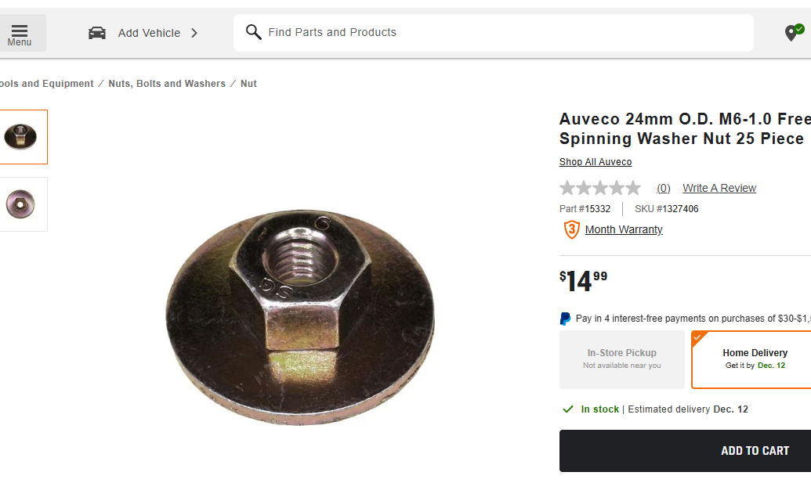
Task: Open the Month Warranty details
Action: click(623, 229)
